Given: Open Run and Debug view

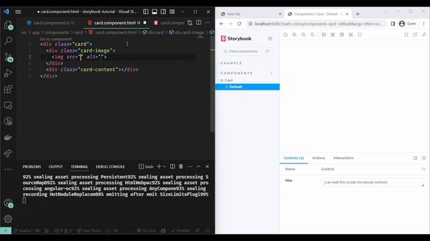Looking at the screenshot, I should pos(8,73).
